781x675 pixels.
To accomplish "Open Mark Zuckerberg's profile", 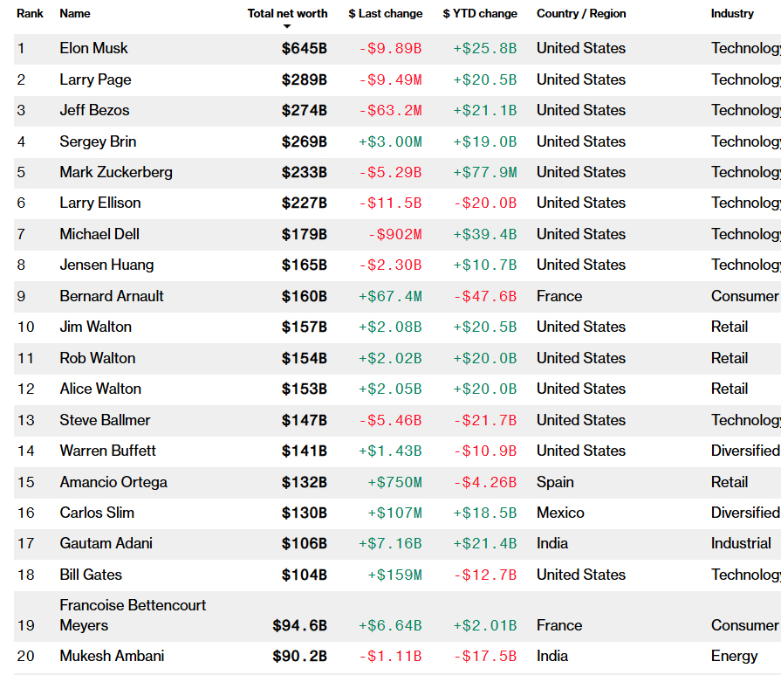I will (116, 172).
